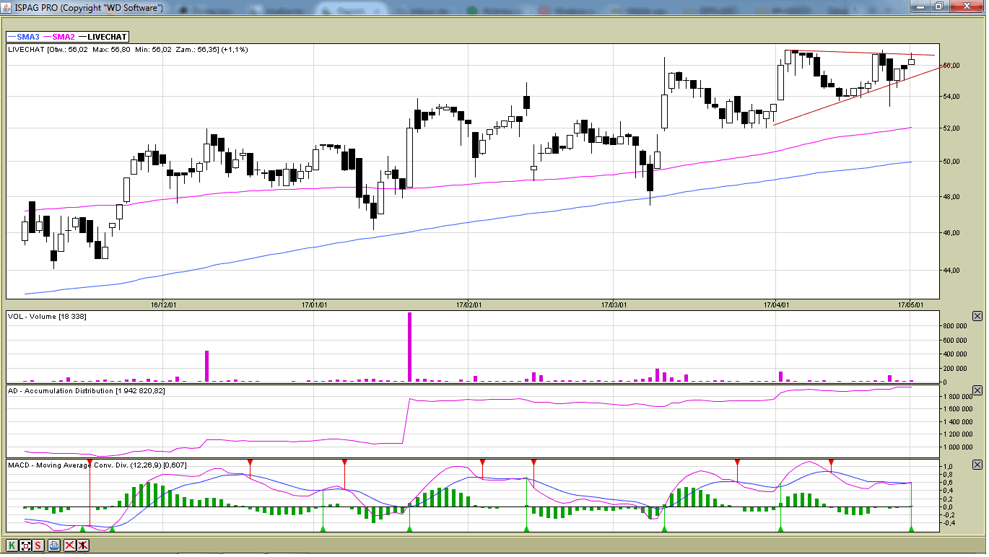The image size is (989, 557).
Task: Click the green K toolbar button
Action: click(12, 545)
